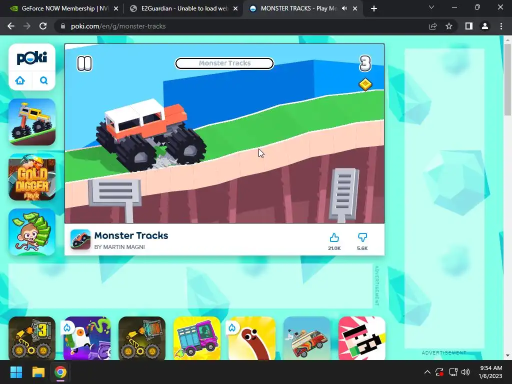Click scrollbar up arrow
This screenshot has height=384, width=512.
[507, 40]
